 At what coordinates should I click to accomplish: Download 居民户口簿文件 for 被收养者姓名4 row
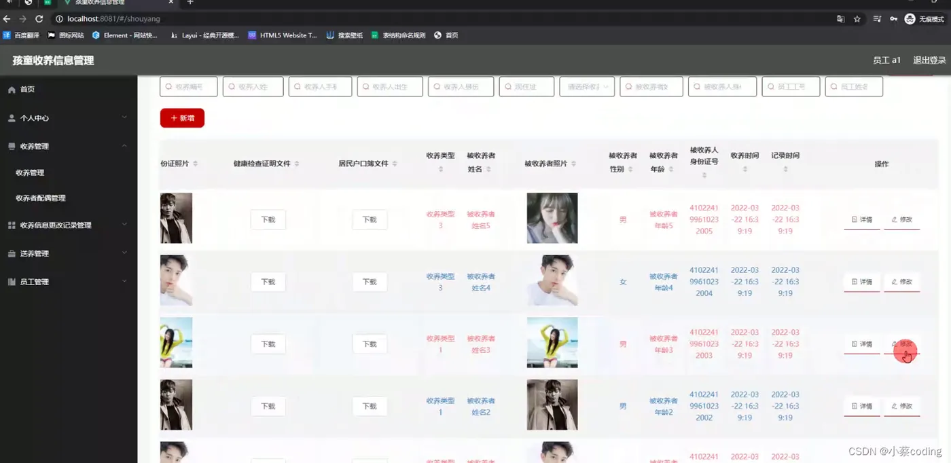(x=370, y=282)
